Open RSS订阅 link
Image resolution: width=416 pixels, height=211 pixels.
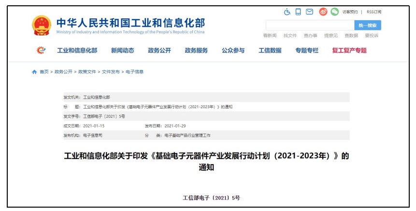click(374, 12)
